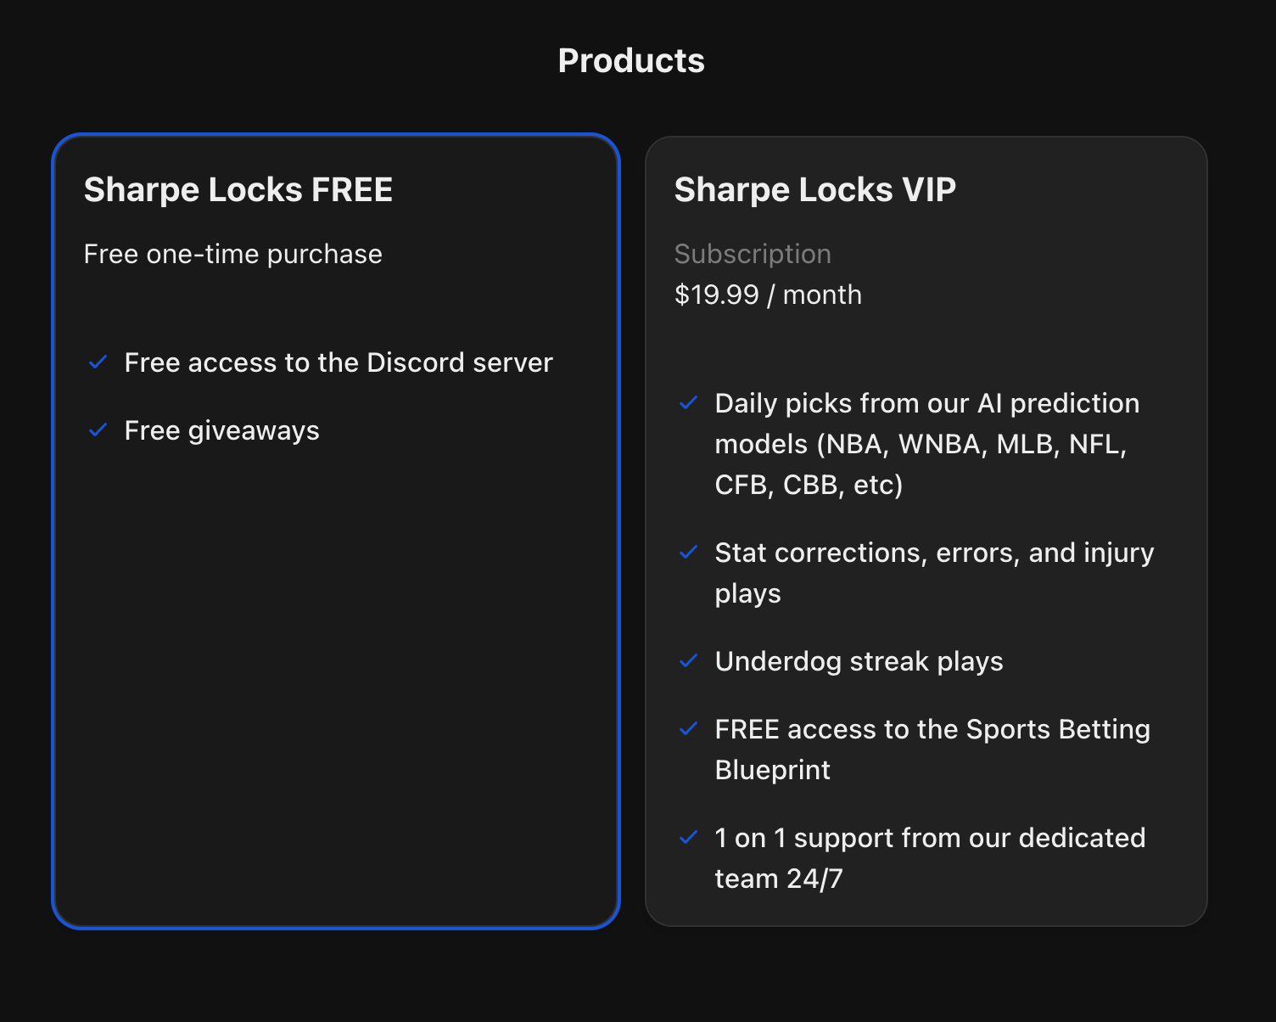Click checkmark next to Stat corrections feature
The image size is (1276, 1022).
(x=689, y=553)
